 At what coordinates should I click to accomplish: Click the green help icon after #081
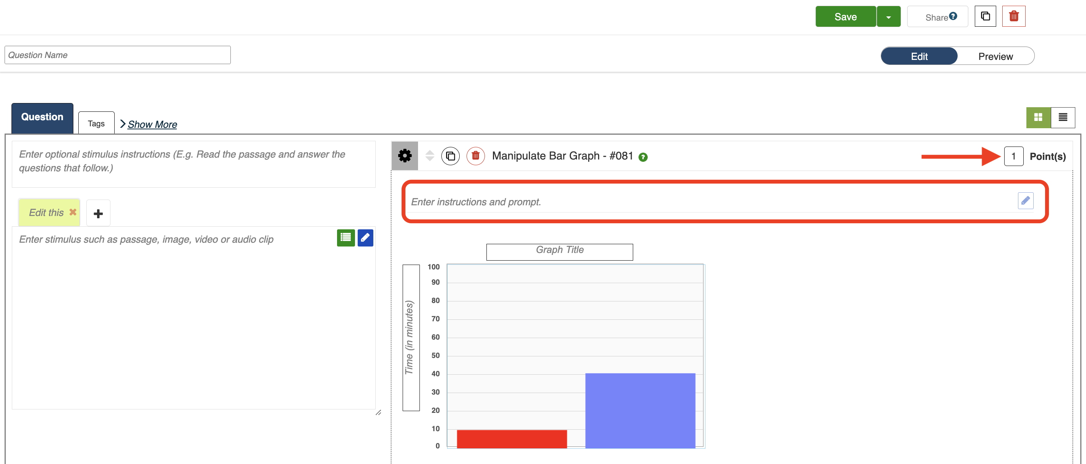642,157
